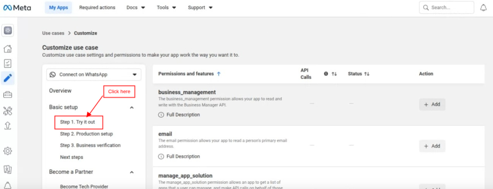Collapse the Basic setup section

[132, 107]
